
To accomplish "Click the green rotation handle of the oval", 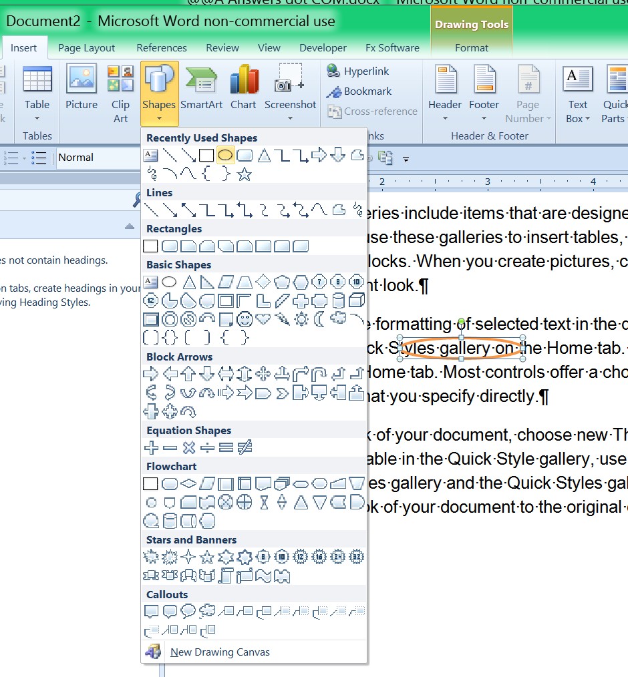I will [x=461, y=322].
